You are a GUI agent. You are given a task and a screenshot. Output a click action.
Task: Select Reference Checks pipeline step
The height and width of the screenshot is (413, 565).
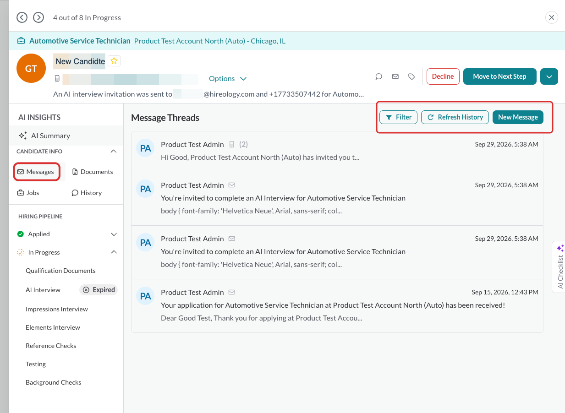click(x=51, y=346)
